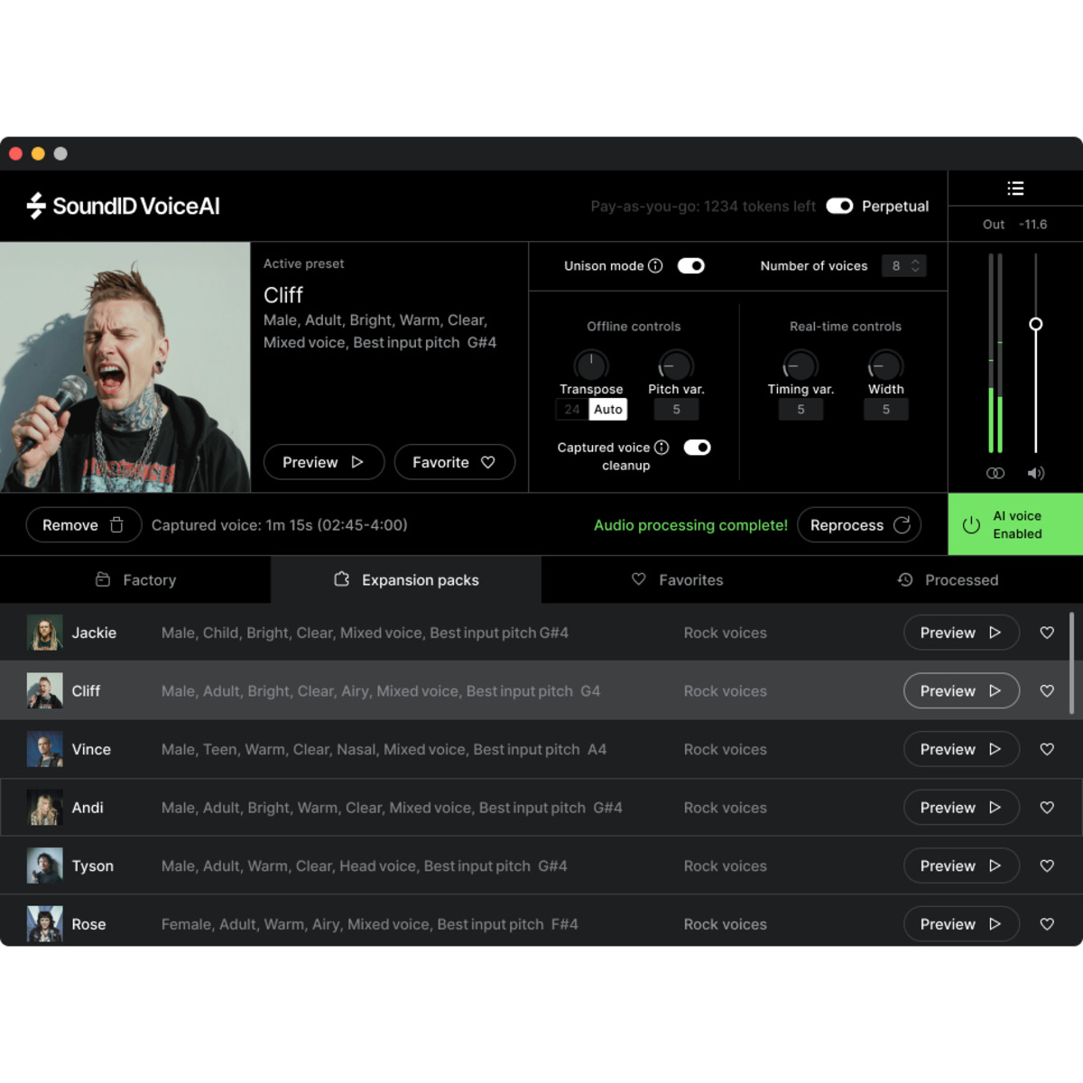Select the Vince voice thumbnail
1083x1083 pixels.
(44, 749)
